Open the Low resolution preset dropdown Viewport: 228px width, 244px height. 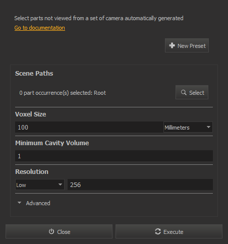[x=40, y=185]
